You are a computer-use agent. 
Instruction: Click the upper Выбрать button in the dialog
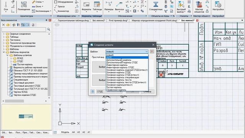click(99, 67)
